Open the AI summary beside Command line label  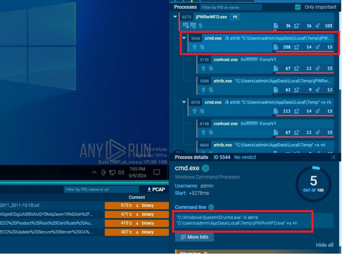point(211,207)
